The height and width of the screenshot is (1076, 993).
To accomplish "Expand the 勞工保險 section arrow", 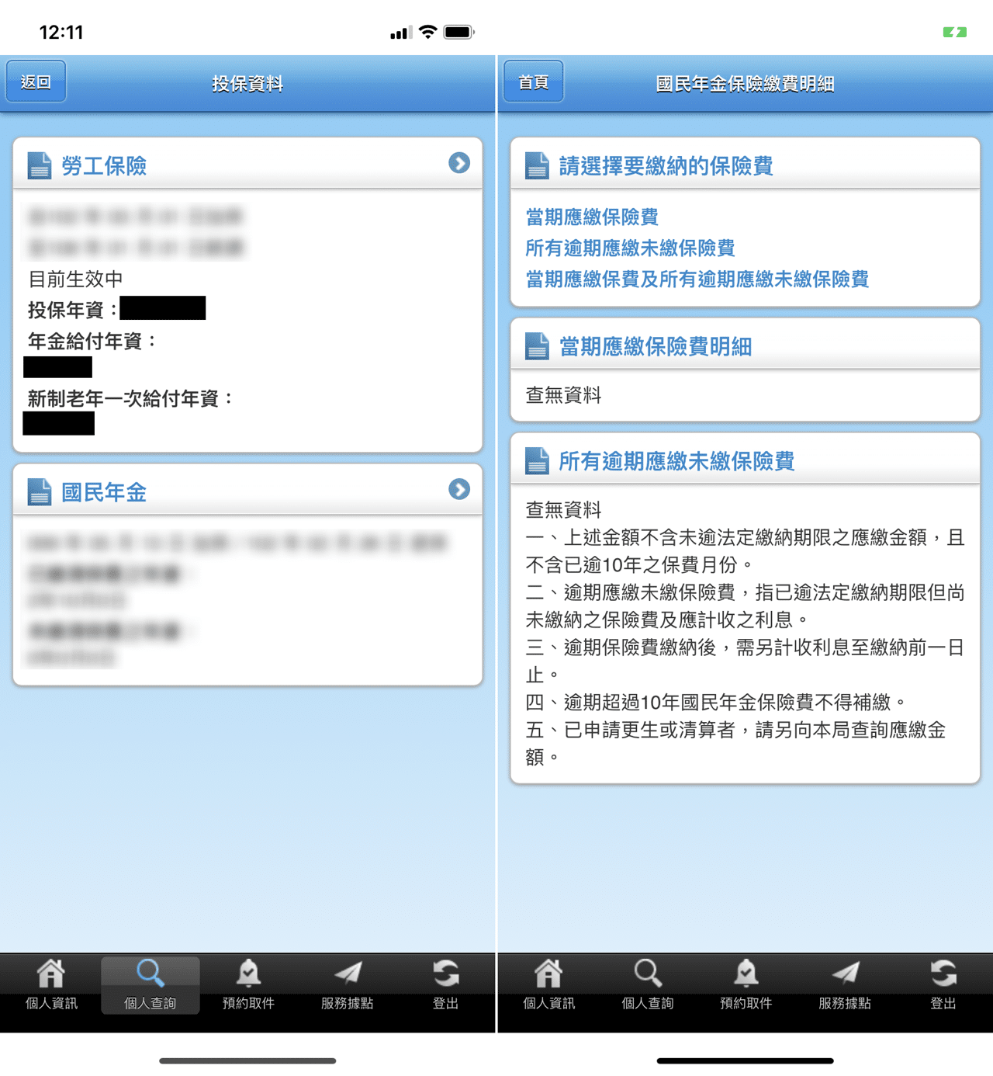I will (x=459, y=163).
